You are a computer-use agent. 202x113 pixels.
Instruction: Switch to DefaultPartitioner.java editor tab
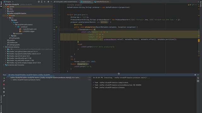click(x=102, y=2)
